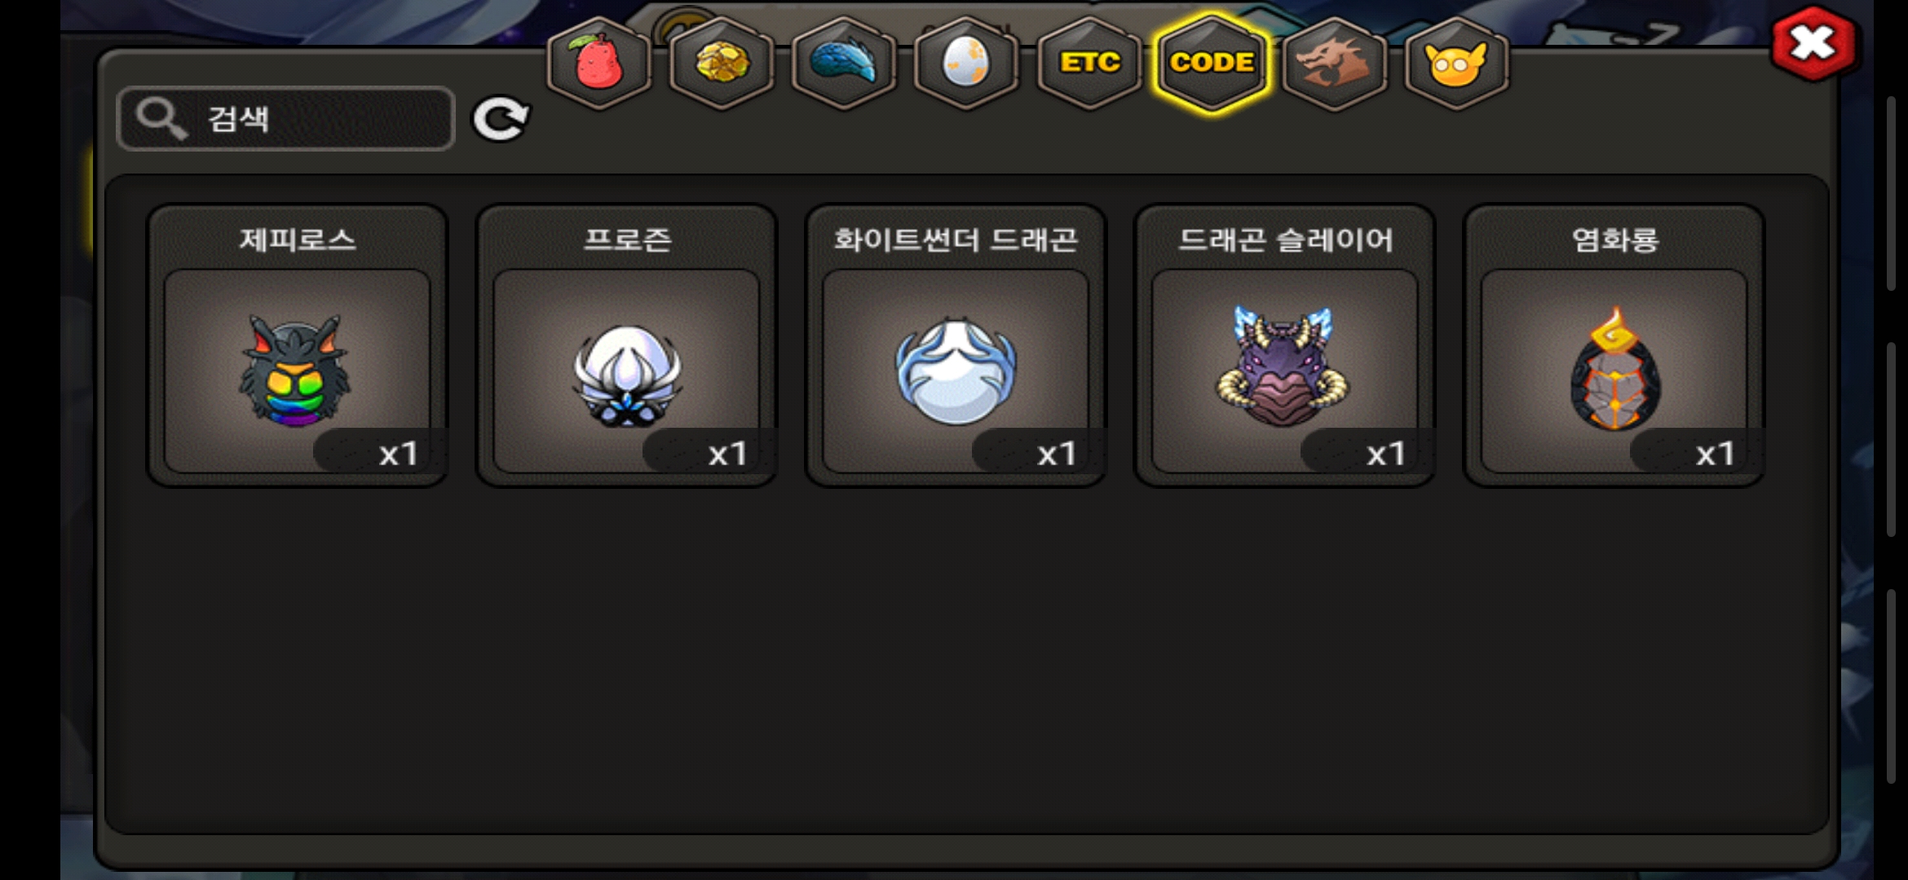Click the magnifying glass search icon
The image size is (1908, 880).
click(161, 119)
